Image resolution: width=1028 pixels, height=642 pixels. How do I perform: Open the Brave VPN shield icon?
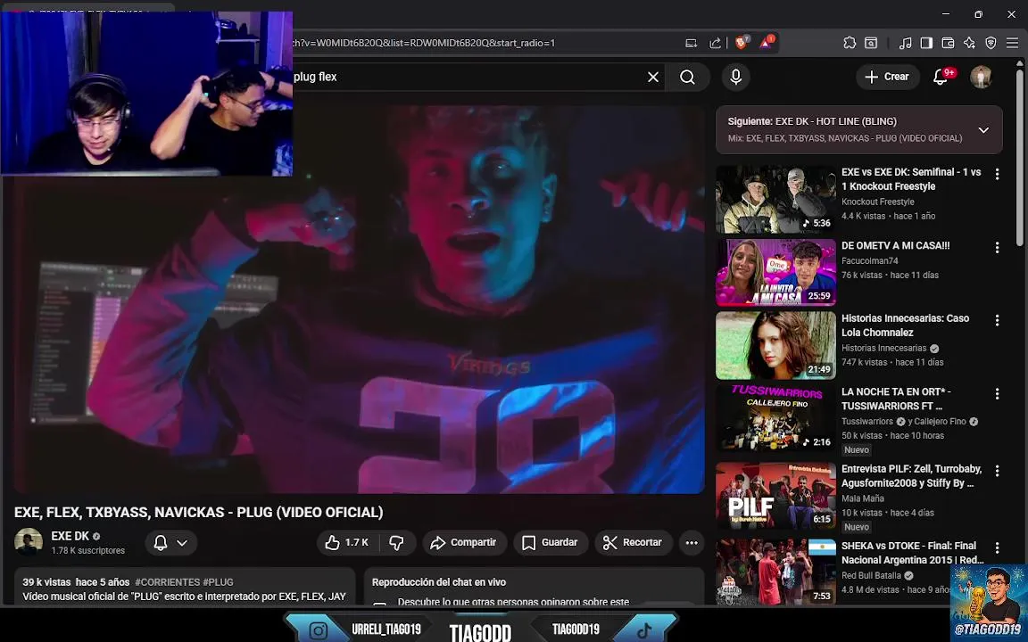[x=991, y=43]
